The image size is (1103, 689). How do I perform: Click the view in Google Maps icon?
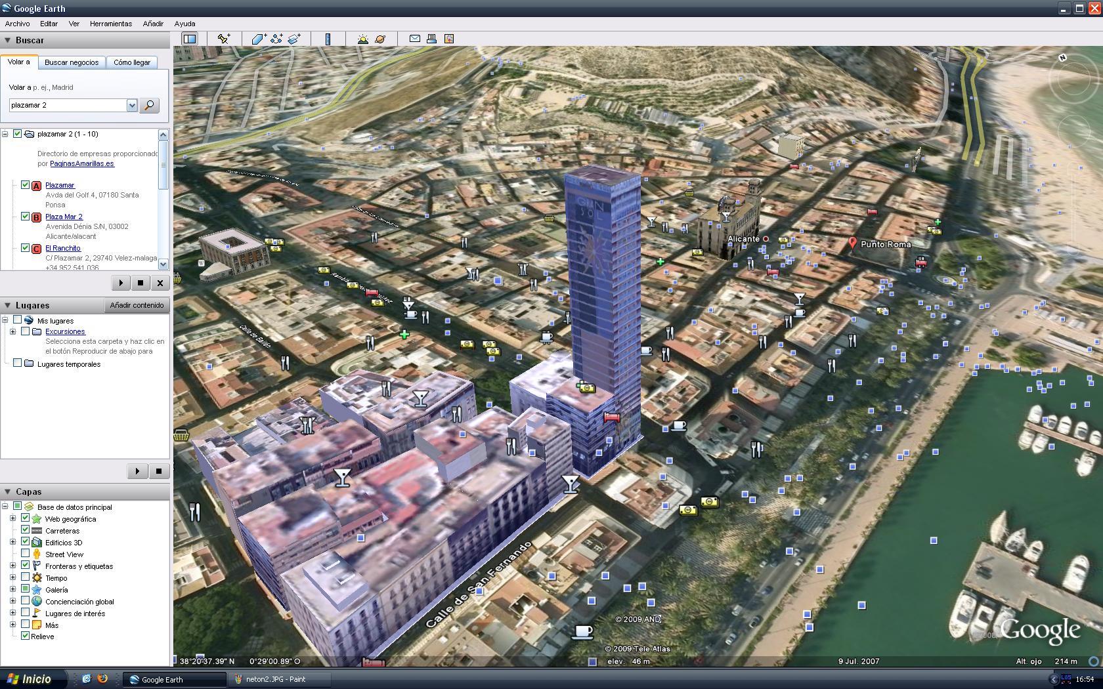[449, 39]
